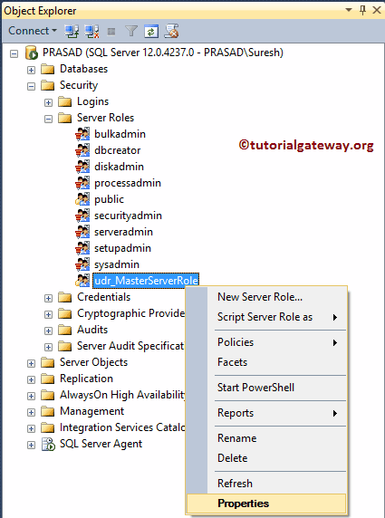Open the Connect dropdown in Object Explorer
Viewport: 385px width, 518px height.
(x=33, y=31)
